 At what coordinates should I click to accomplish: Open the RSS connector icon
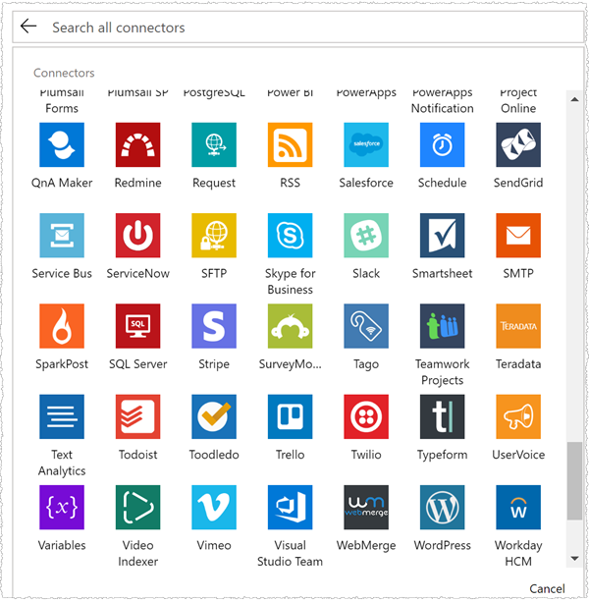click(x=291, y=144)
